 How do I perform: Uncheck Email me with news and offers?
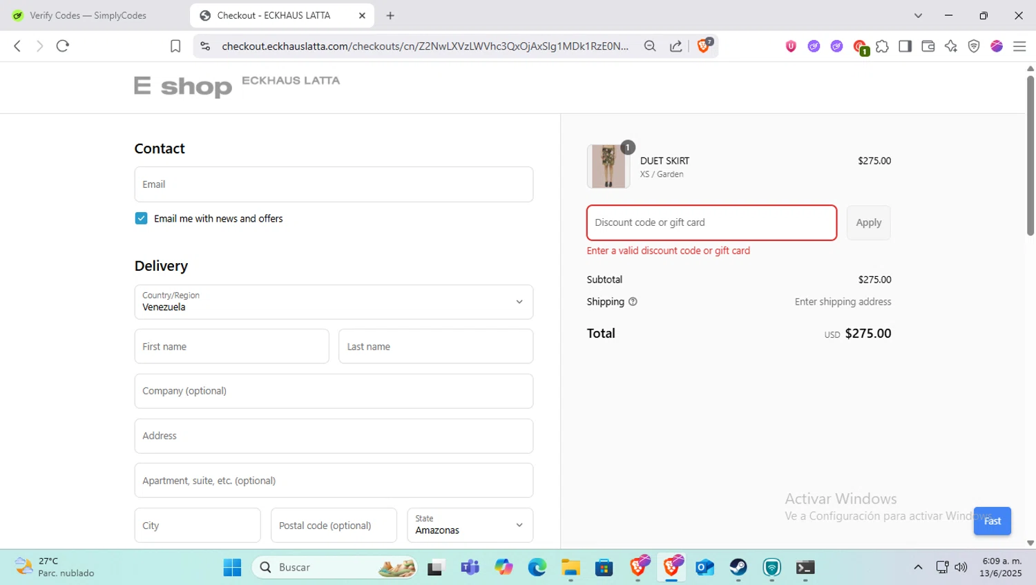coord(141,218)
